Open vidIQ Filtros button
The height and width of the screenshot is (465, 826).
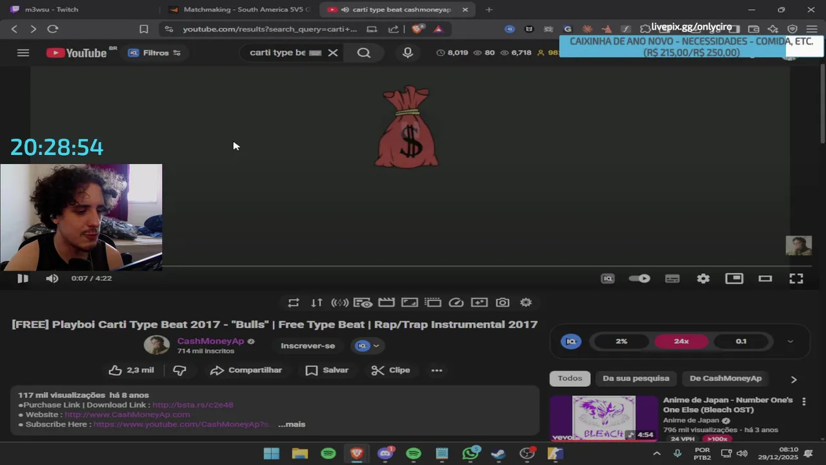(155, 53)
